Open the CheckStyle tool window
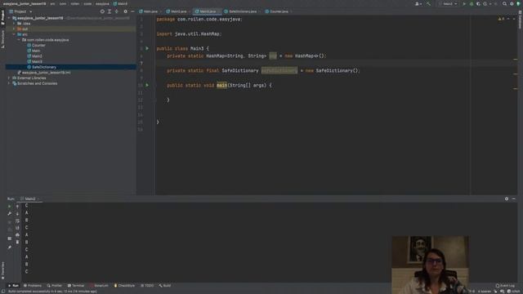The image size is (523, 294). tap(124, 286)
